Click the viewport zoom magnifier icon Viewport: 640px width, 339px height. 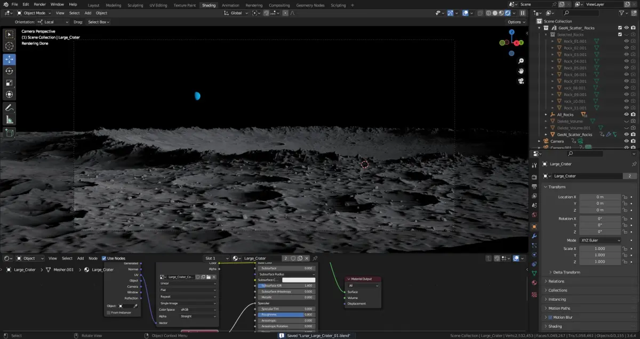pyautogui.click(x=521, y=61)
